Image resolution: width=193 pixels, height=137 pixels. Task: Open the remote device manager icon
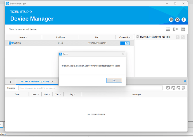(x=176, y=29)
